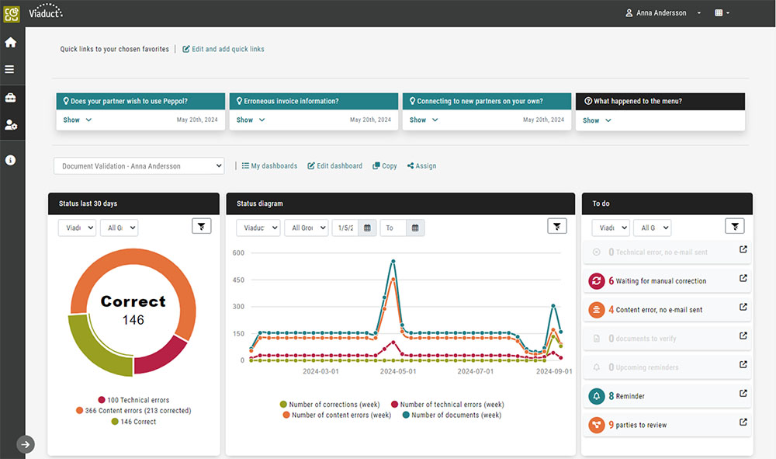Open the hamburger menu in the sidebar

[11, 69]
